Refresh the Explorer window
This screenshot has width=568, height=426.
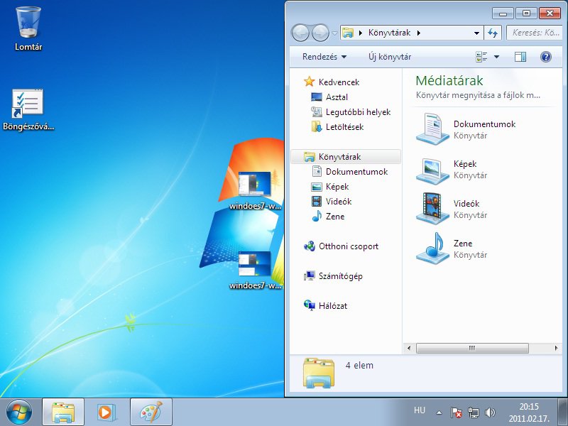tap(493, 33)
